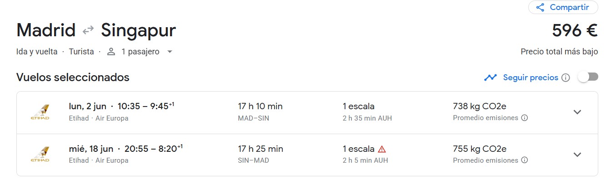Open the 1 pasajero dropdown arrow
Image resolution: width=616 pixels, height=184 pixels.
click(170, 52)
